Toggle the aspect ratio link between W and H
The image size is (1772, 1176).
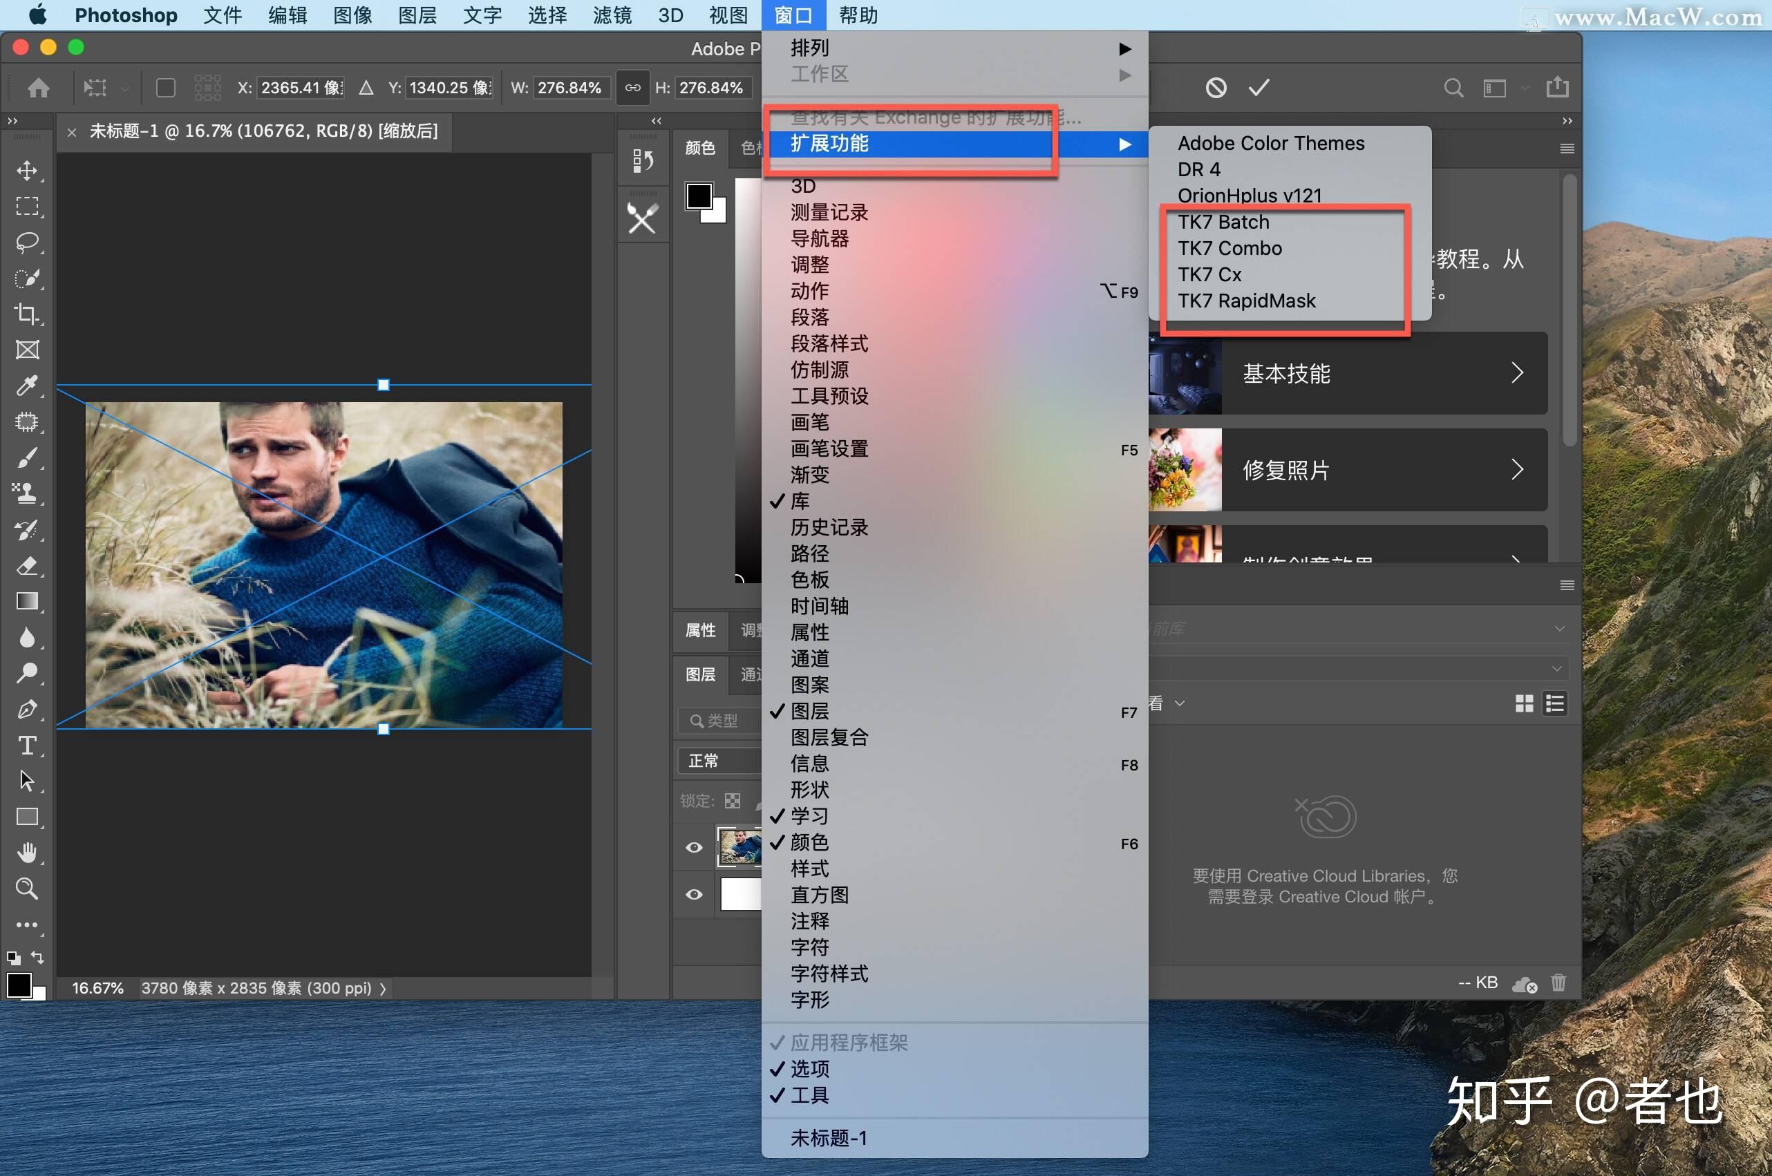click(x=632, y=88)
